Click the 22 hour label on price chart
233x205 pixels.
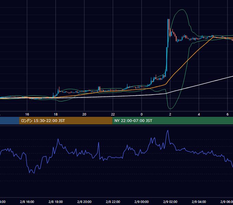(113, 114)
